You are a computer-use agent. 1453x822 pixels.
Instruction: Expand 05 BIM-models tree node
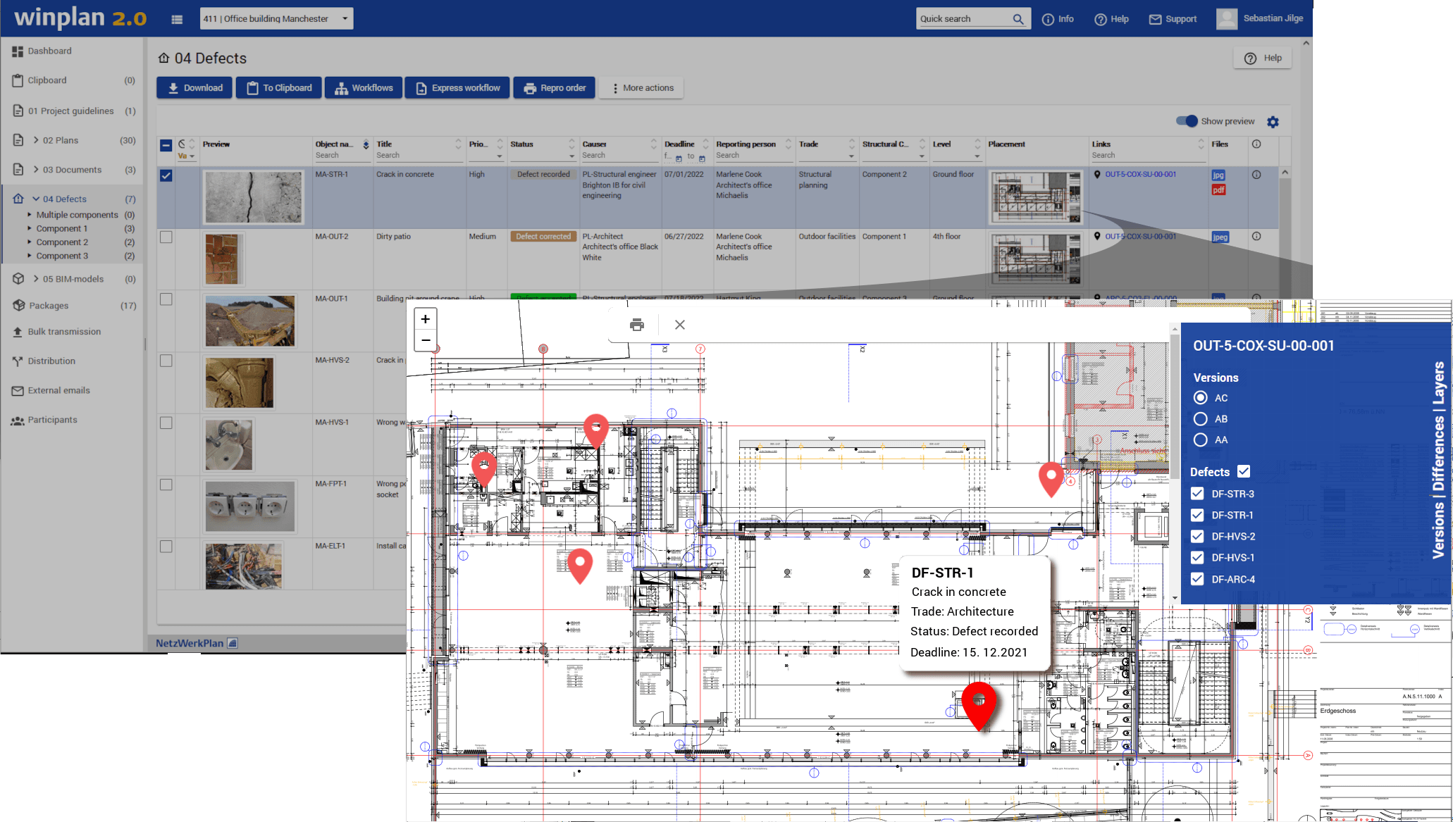click(36, 279)
